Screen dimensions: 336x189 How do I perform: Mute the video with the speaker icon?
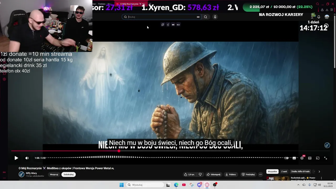27,158
